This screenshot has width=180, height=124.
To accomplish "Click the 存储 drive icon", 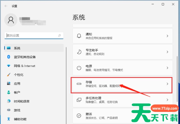I will pos(79,84).
